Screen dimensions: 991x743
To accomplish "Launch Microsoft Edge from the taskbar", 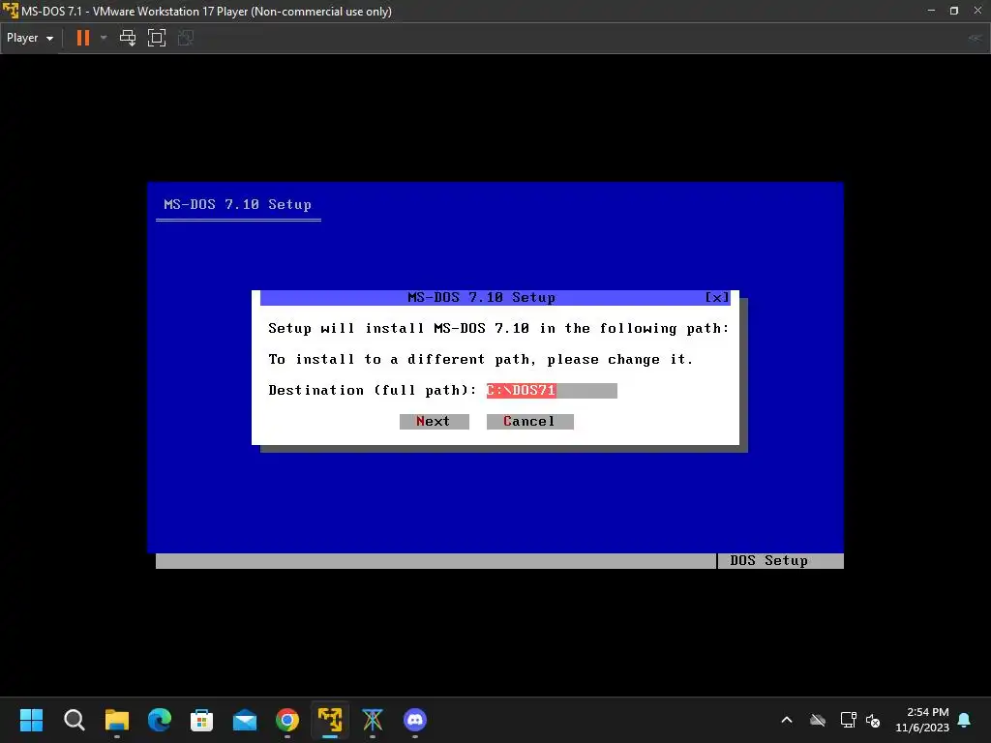I will (160, 720).
